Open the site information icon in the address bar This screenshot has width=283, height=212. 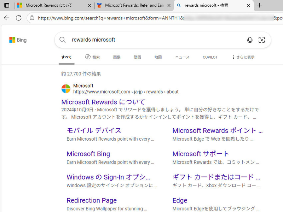pyautogui.click(x=33, y=17)
